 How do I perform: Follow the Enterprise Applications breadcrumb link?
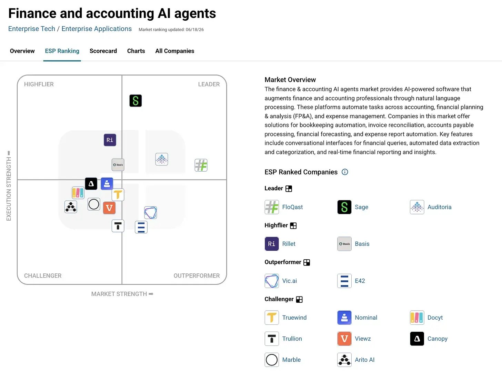click(97, 29)
